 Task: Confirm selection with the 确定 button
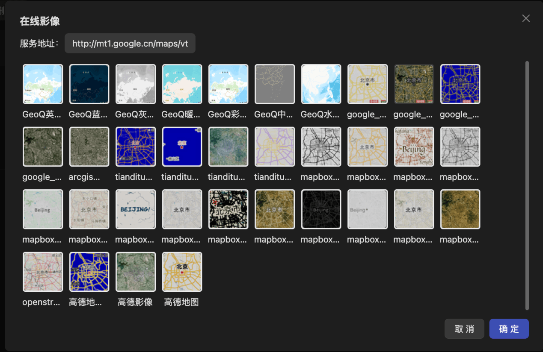click(x=509, y=329)
